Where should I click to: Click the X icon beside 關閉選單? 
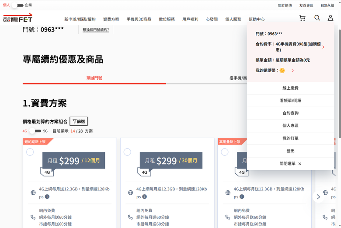coord(299,164)
